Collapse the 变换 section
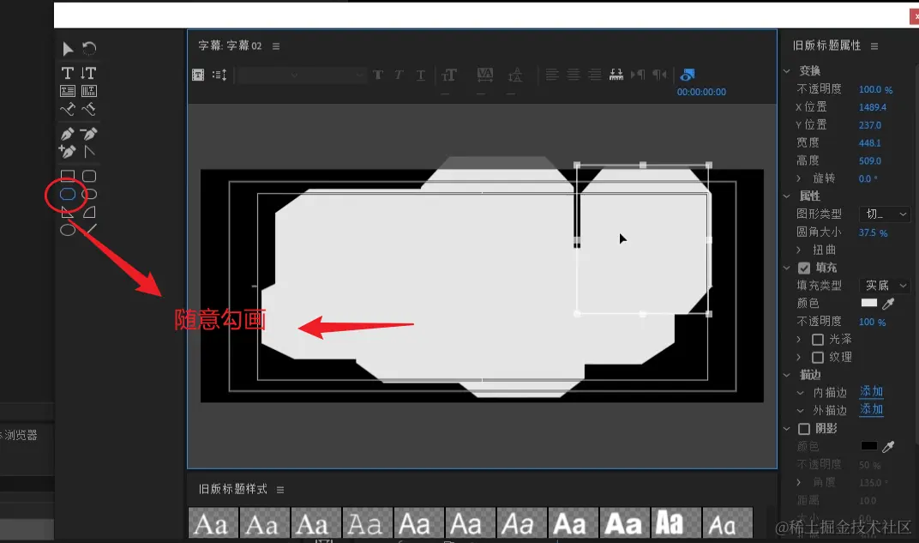Viewport: 919px width, 543px height. point(787,71)
